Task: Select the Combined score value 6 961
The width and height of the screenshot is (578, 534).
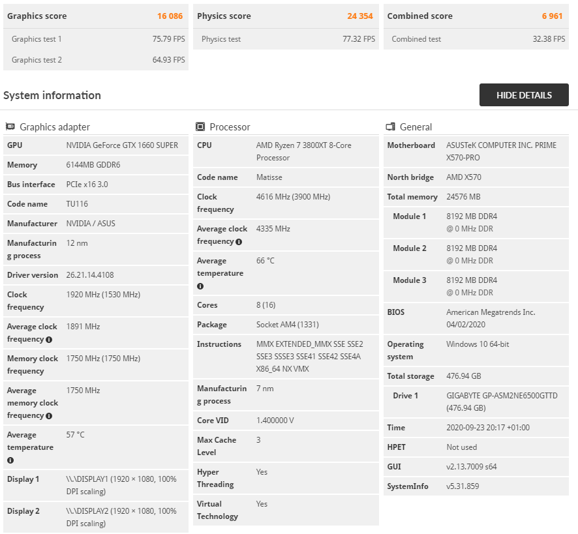Action: 552,16
